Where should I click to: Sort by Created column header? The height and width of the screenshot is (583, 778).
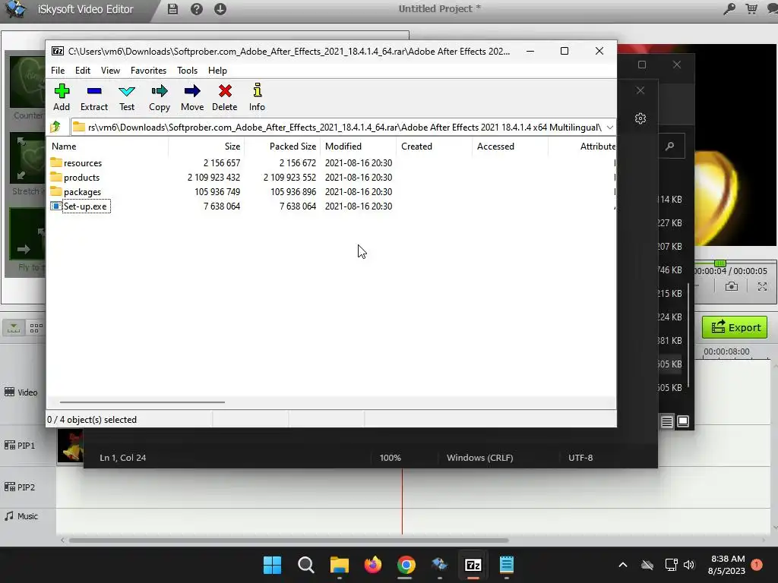(x=435, y=147)
